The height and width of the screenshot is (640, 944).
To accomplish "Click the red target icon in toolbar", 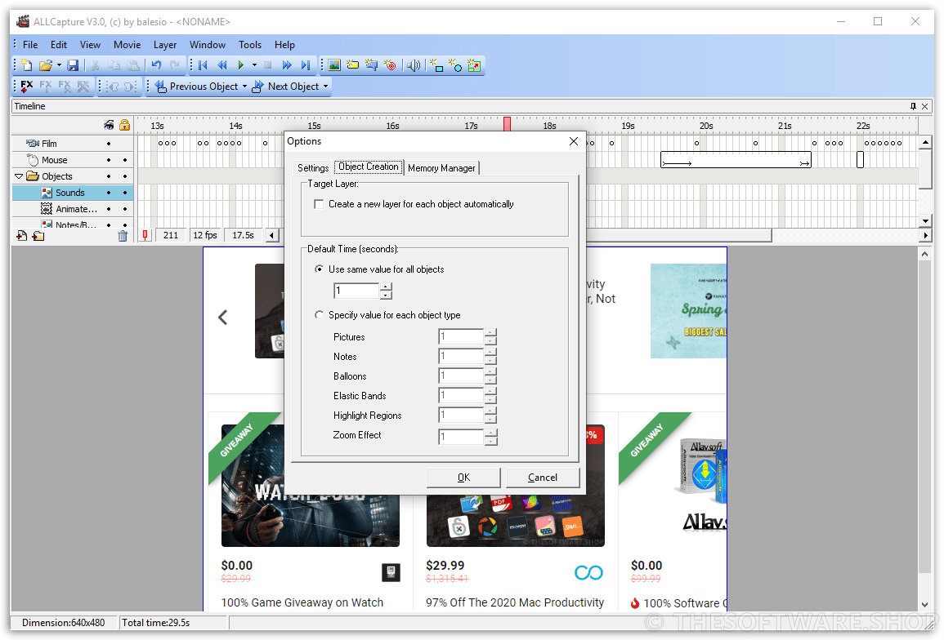I will pos(390,65).
